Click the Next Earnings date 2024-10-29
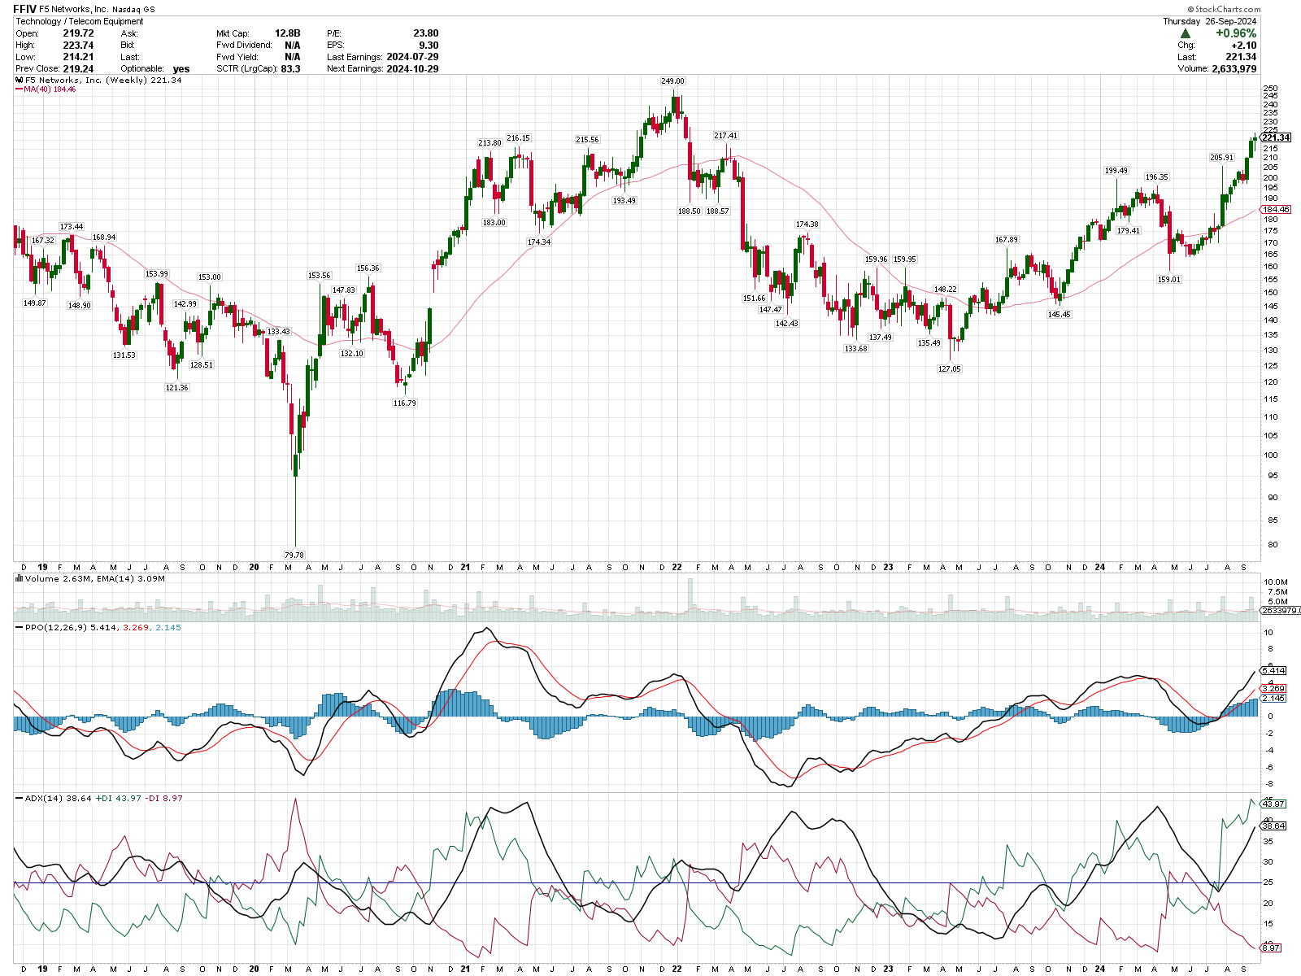 tap(413, 69)
